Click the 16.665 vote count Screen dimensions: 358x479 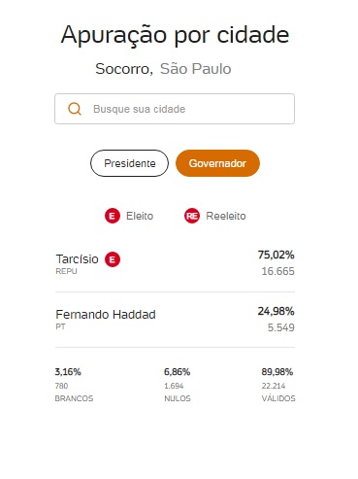coord(277,271)
